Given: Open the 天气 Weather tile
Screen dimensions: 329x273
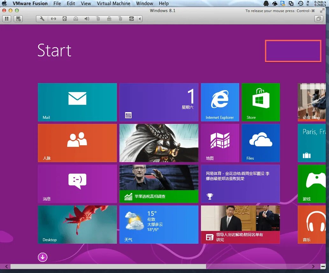Looking at the screenshot, I should pos(159,225).
